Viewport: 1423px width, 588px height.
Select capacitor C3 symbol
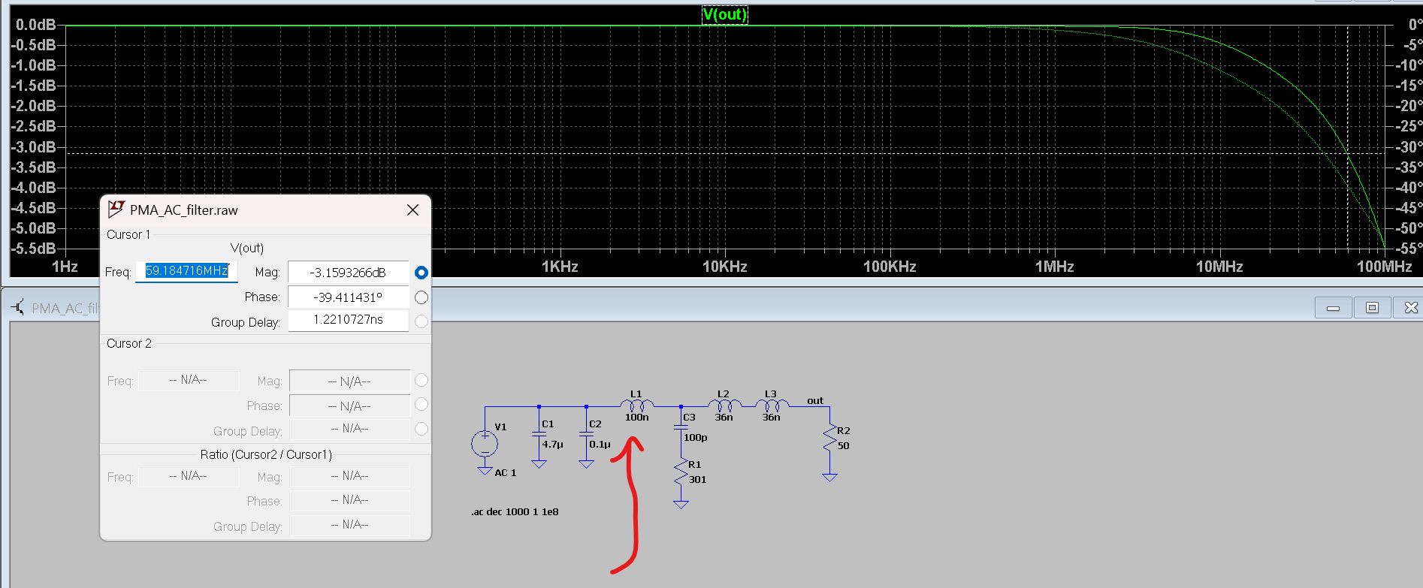click(x=681, y=426)
